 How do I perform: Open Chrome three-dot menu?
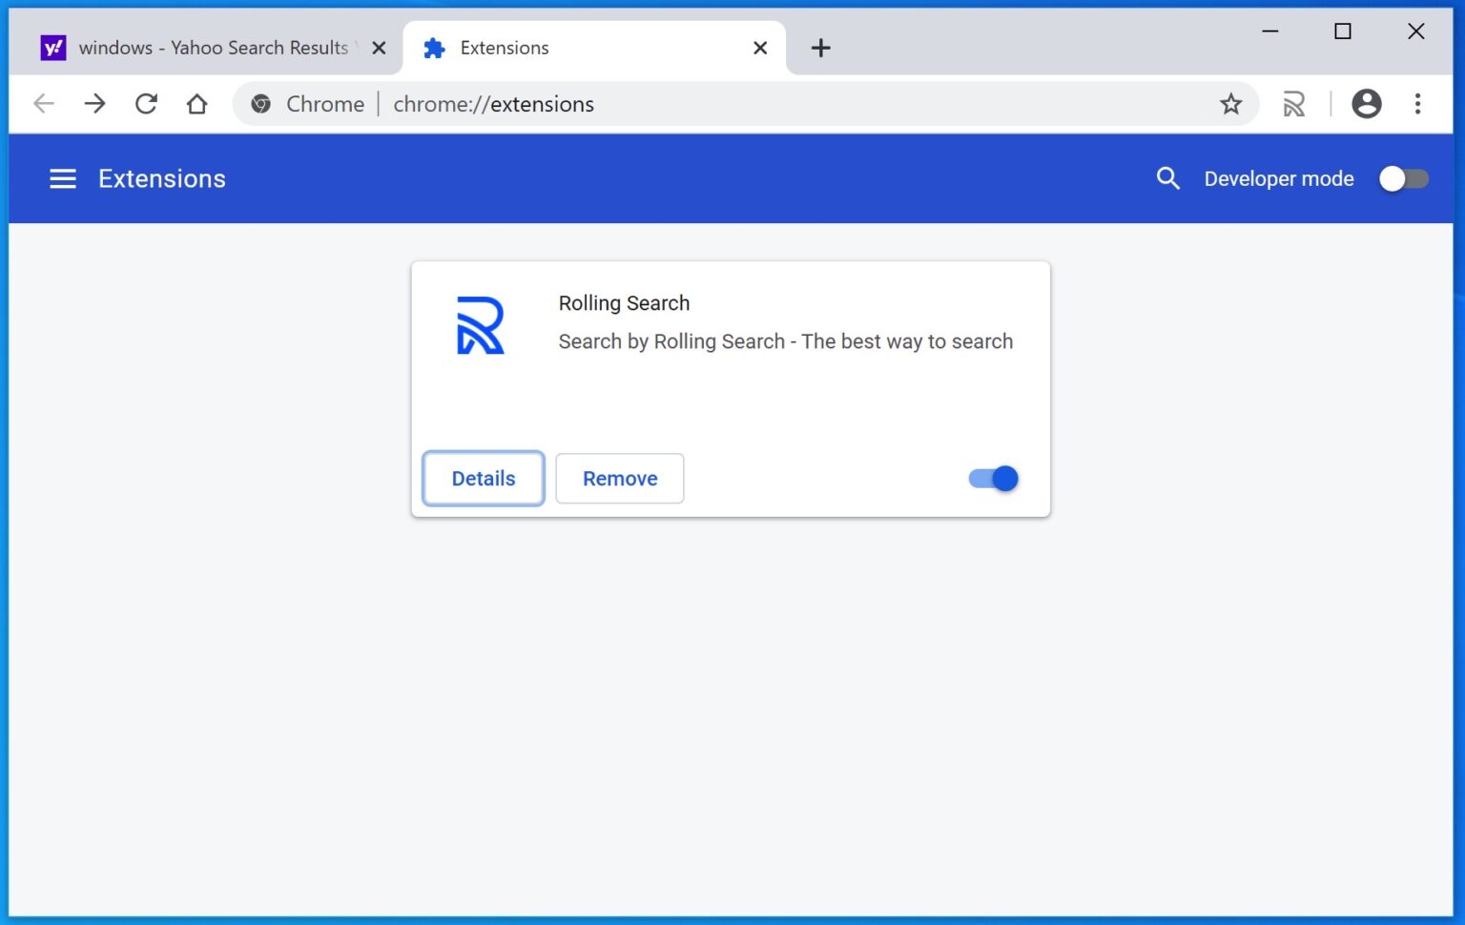tap(1417, 104)
